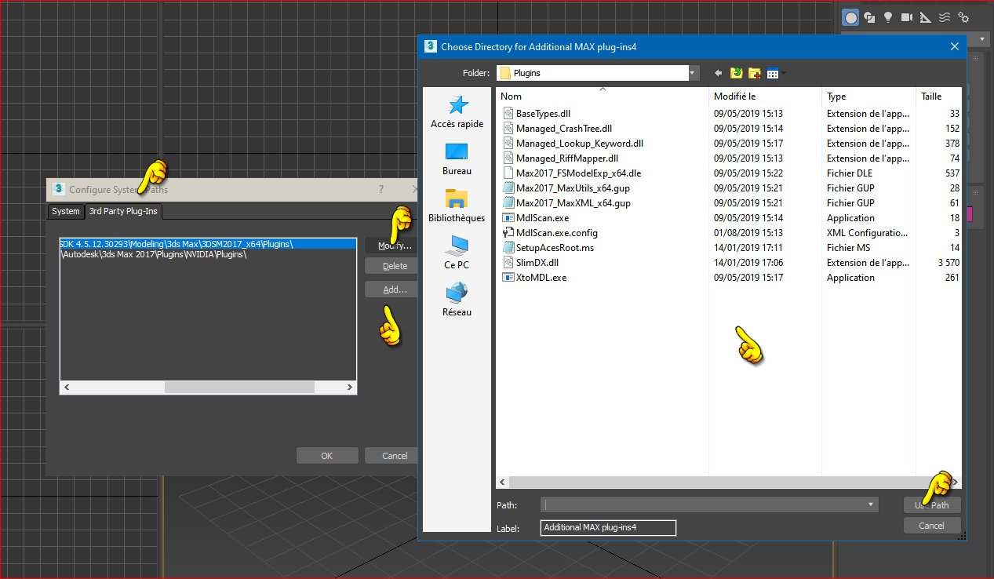Select the Space Warps category icon
The width and height of the screenshot is (994, 579).
click(x=945, y=17)
